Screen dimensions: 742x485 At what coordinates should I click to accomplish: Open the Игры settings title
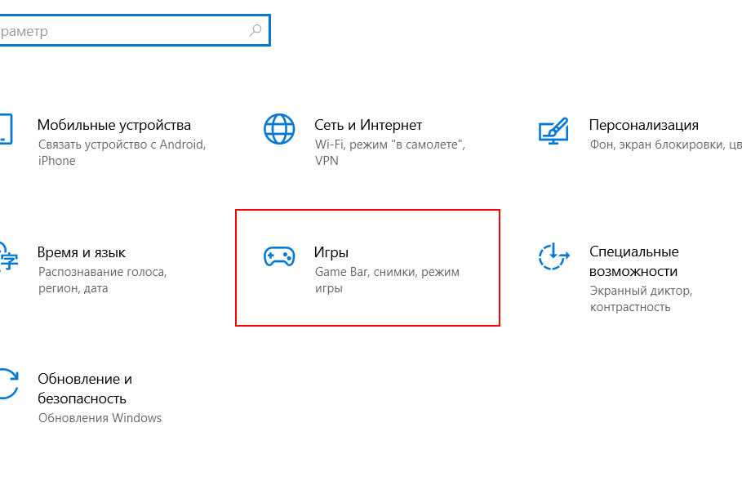[x=331, y=252]
